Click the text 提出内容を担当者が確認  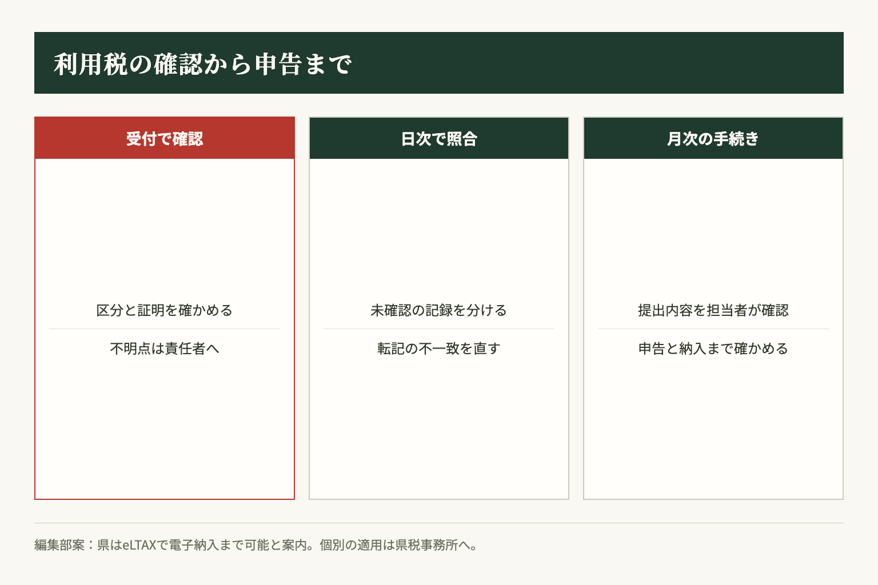pyautogui.click(x=713, y=310)
